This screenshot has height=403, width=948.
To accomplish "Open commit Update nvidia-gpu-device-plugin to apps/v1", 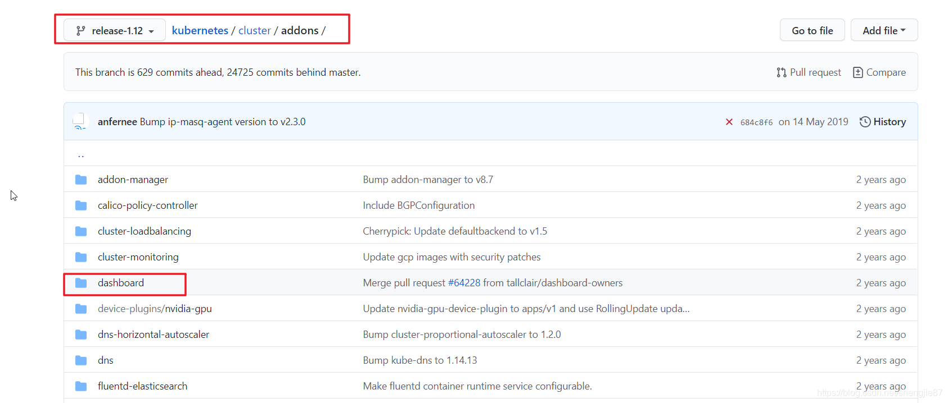I will [526, 309].
